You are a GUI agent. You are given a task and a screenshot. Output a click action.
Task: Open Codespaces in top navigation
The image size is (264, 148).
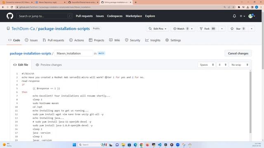tap(115, 16)
